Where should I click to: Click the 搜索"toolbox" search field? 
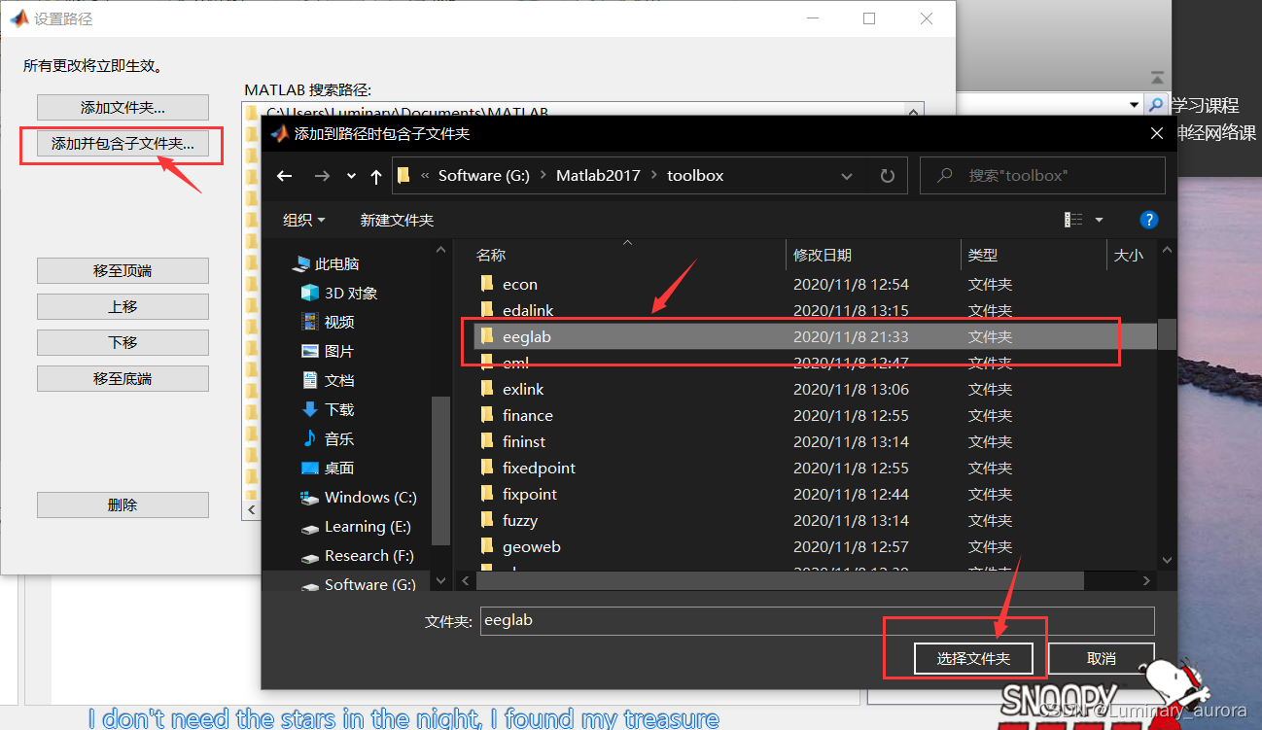1042,176
